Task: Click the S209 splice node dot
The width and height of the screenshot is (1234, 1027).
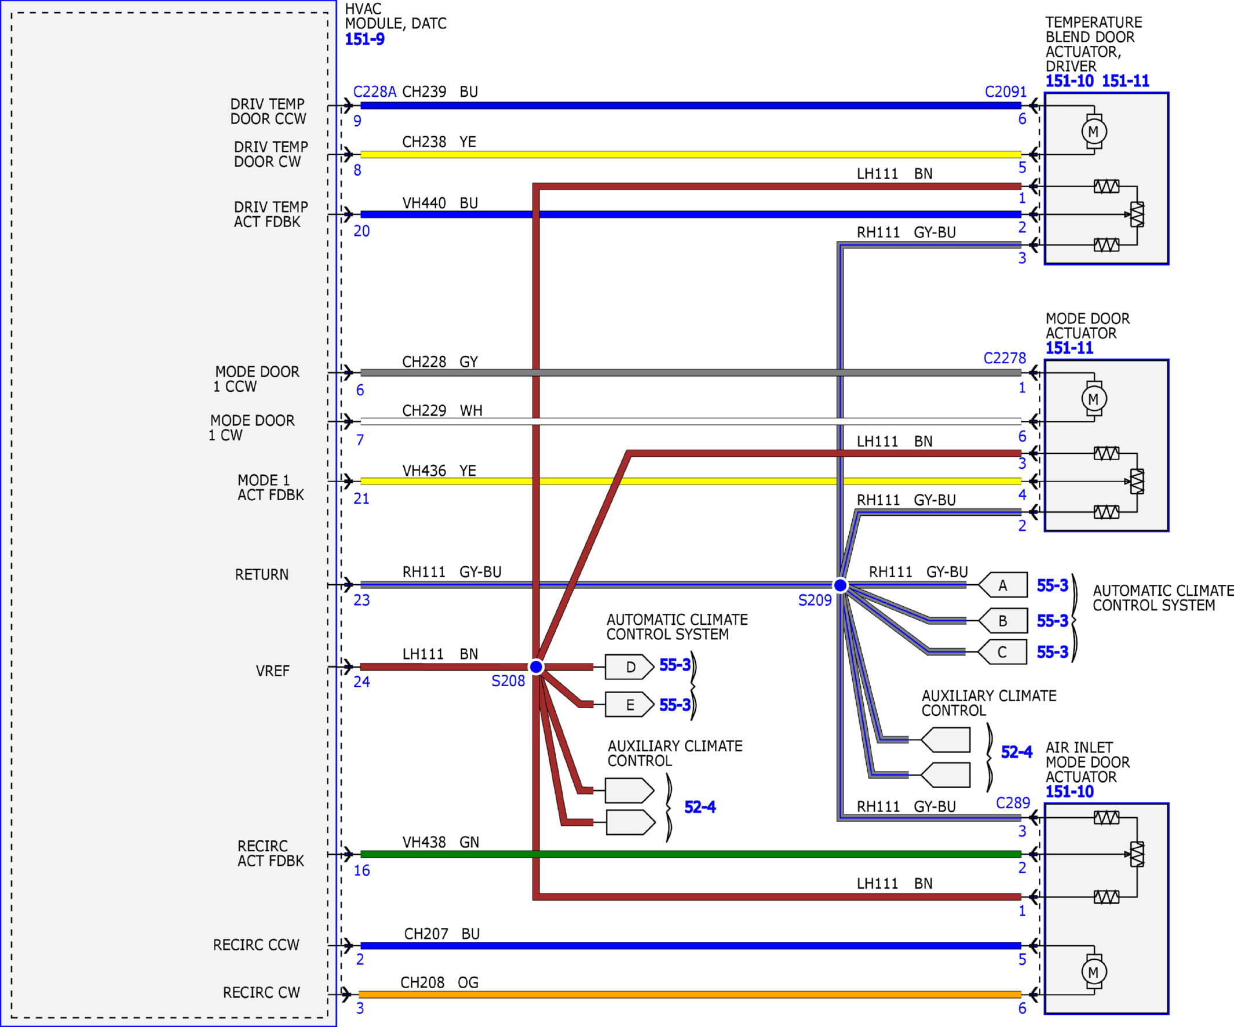Action: (840, 585)
